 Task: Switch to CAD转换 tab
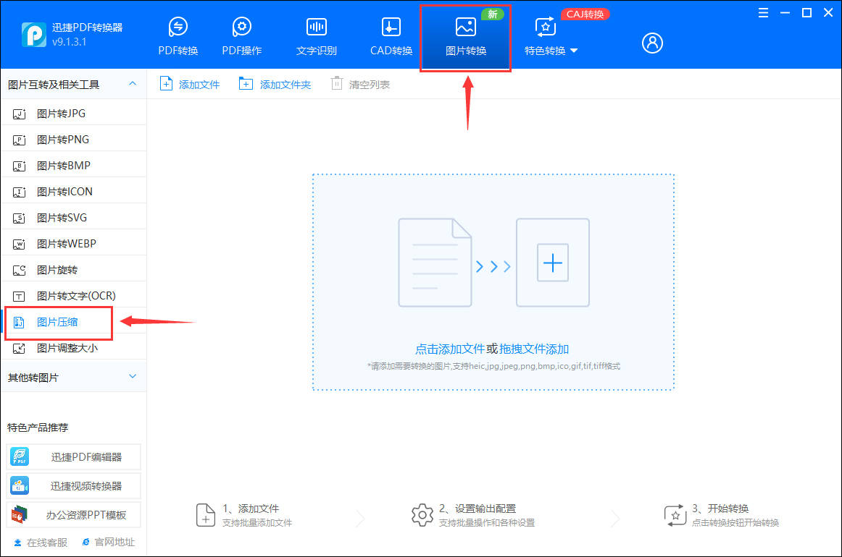391,36
